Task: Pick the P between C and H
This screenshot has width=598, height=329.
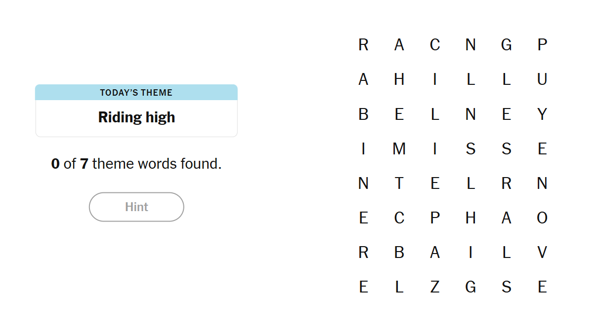Action: coord(435,218)
